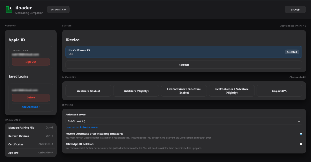Viewport: 311px width, 162px height.
Task: Enable Allow App ID deletion checkbox
Action: 301,144
